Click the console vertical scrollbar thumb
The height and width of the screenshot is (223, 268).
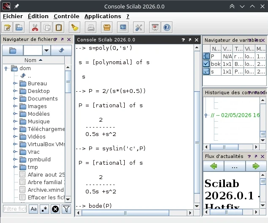pos(197,143)
